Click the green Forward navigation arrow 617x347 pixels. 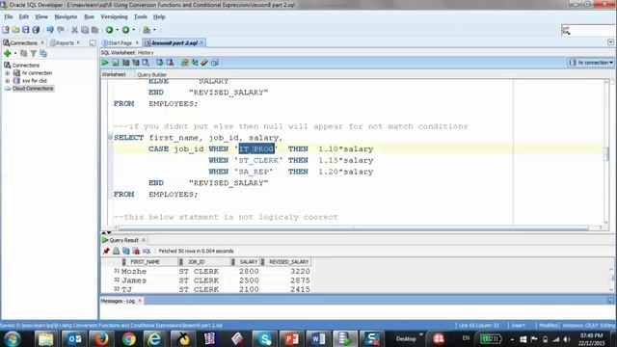click(125, 30)
